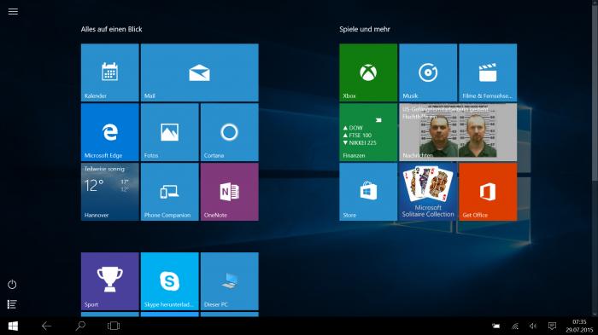Open the Sport tile

(110, 281)
